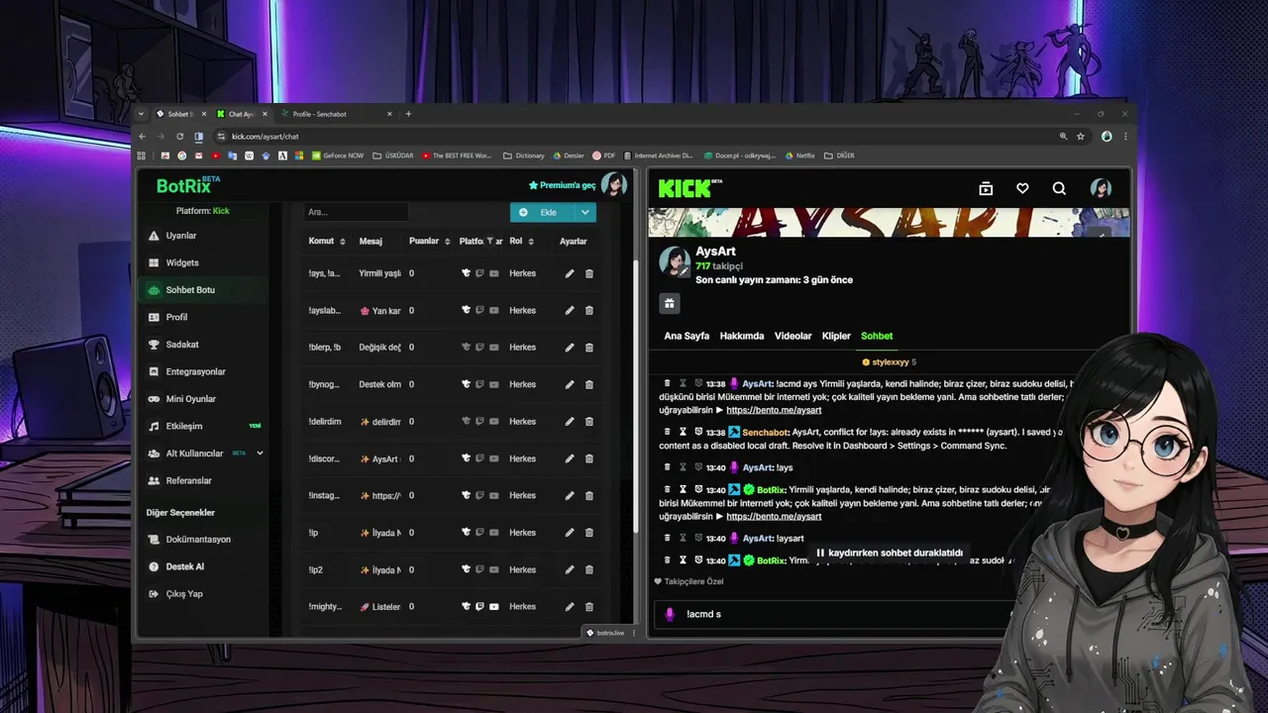The image size is (1268, 713).
Task: Edit the !blerp command with pencil icon
Action: tap(570, 348)
